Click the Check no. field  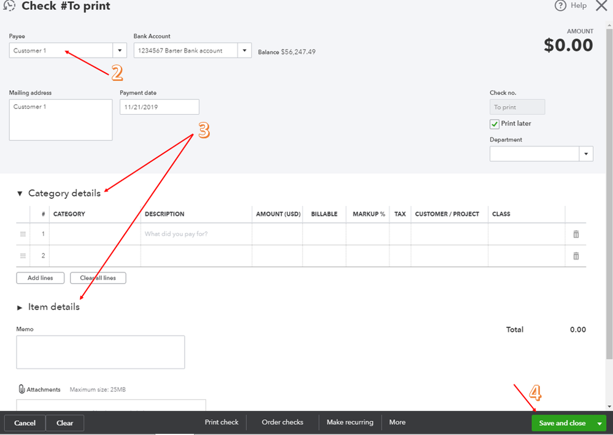[517, 107]
